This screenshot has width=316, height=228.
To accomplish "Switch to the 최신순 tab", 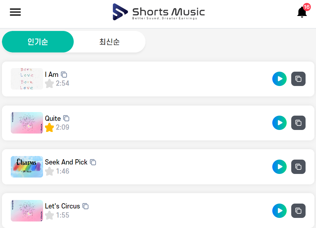I will tap(110, 42).
